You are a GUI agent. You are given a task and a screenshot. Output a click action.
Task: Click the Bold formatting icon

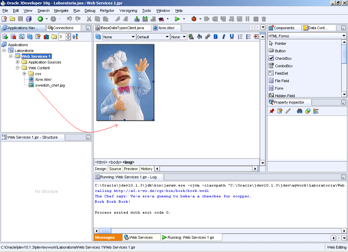coord(215,37)
